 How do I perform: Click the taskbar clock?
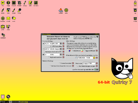[x=136, y=102]
